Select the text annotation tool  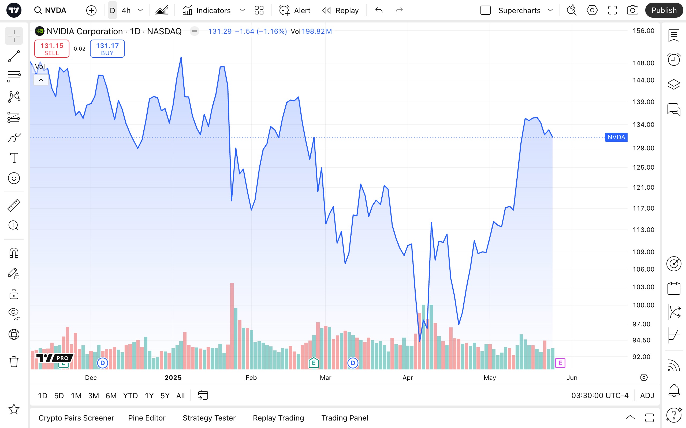(14, 158)
